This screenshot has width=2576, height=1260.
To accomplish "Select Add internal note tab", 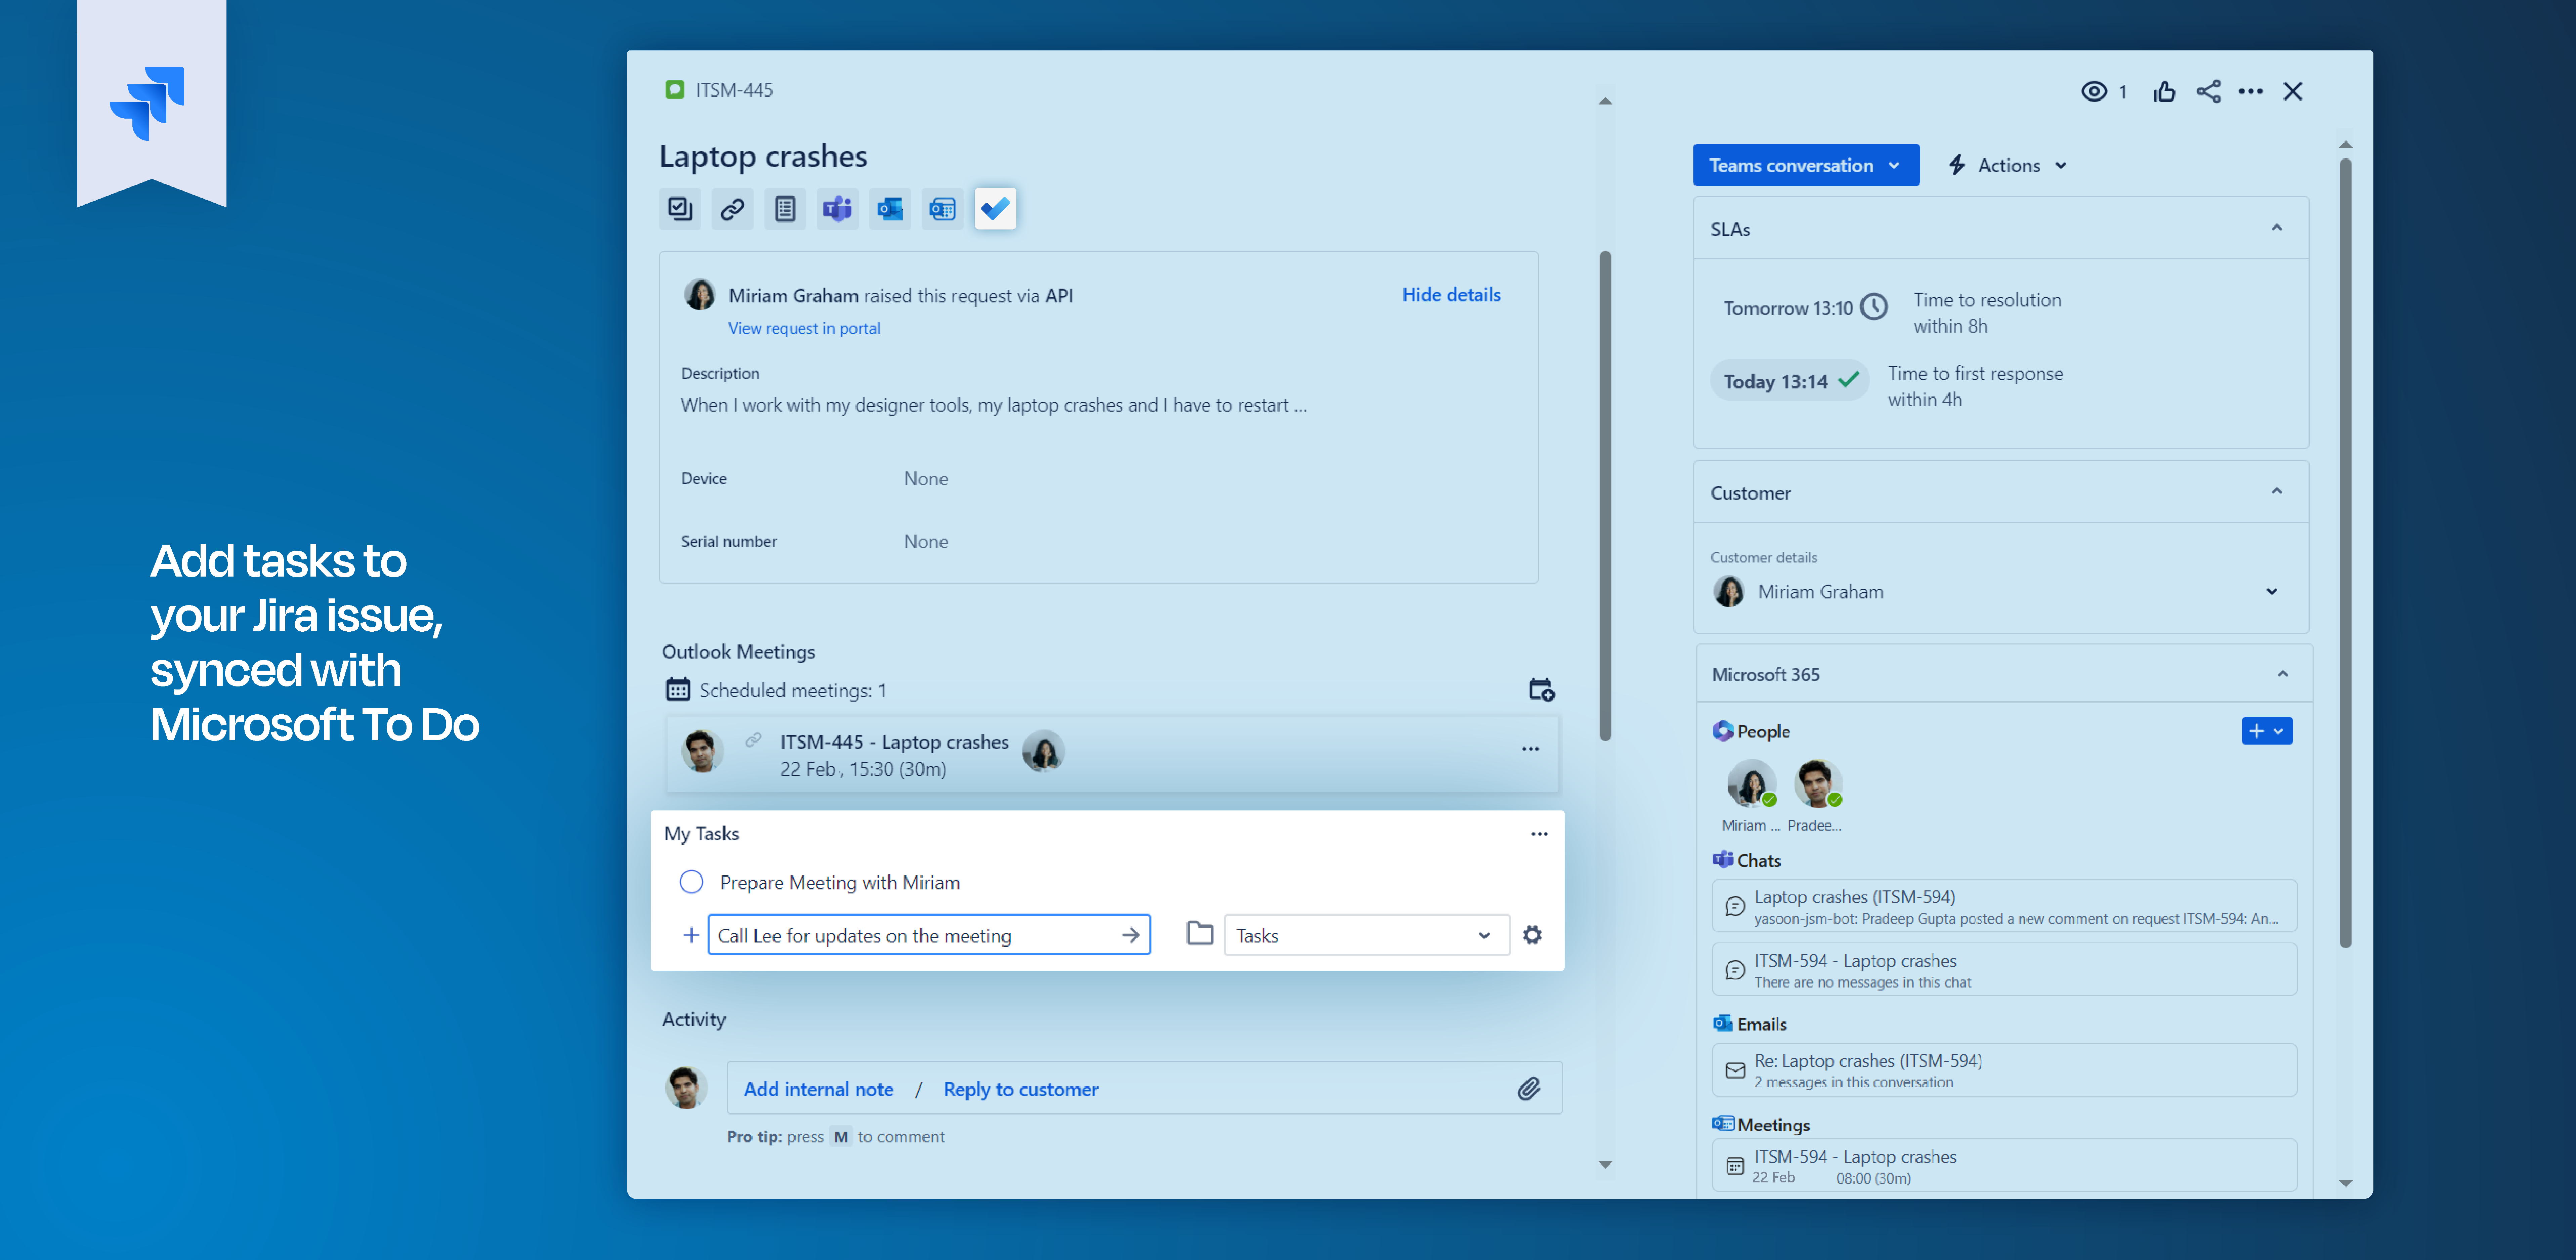I will [818, 1089].
